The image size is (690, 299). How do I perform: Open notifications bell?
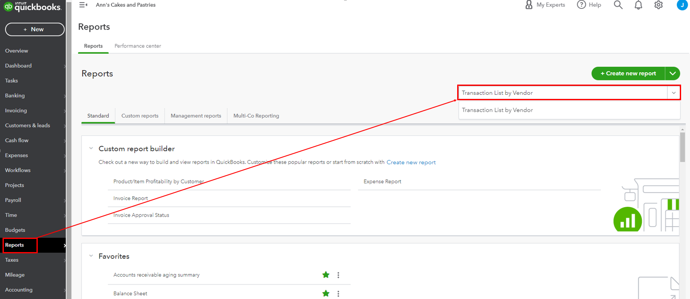coord(638,5)
